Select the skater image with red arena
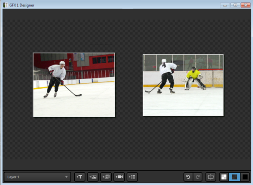The width and height of the screenshot is (253, 185). [74, 85]
